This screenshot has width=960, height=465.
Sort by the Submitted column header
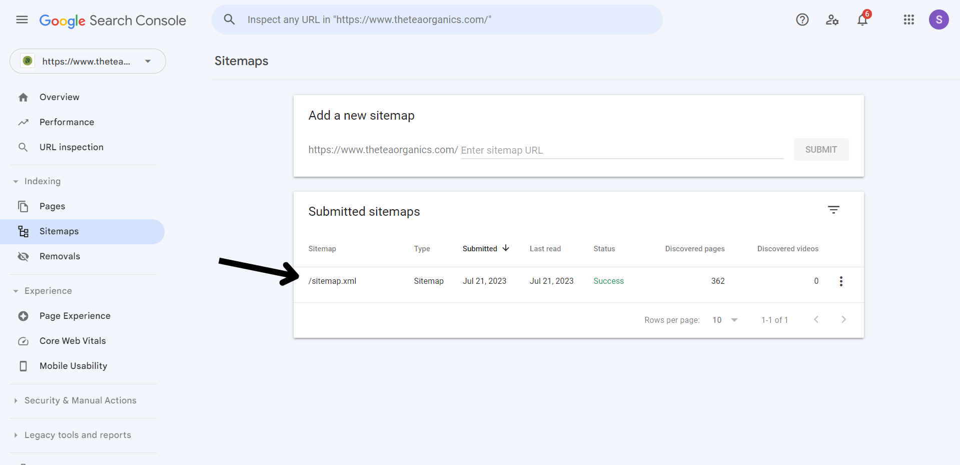pyautogui.click(x=480, y=249)
